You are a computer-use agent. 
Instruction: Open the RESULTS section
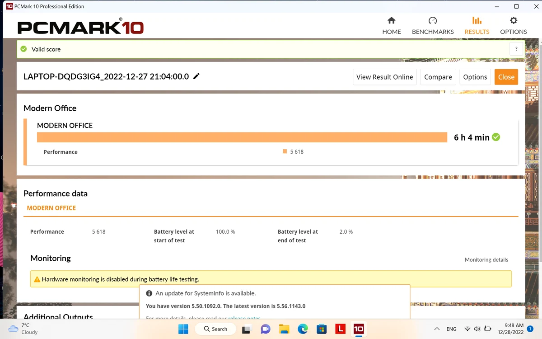(x=477, y=26)
